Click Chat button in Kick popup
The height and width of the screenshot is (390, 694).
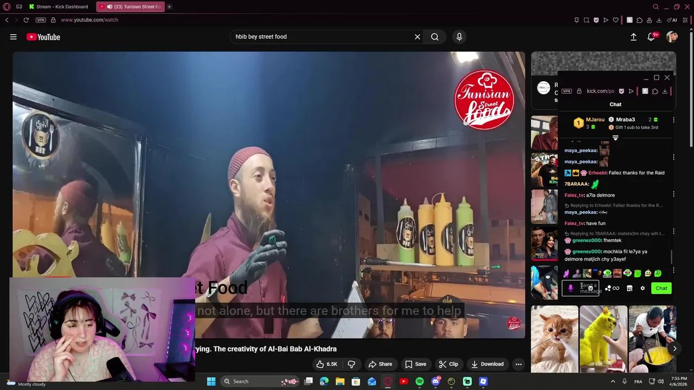click(x=661, y=288)
